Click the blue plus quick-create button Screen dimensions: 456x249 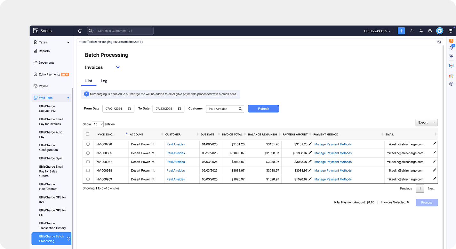[x=401, y=31]
